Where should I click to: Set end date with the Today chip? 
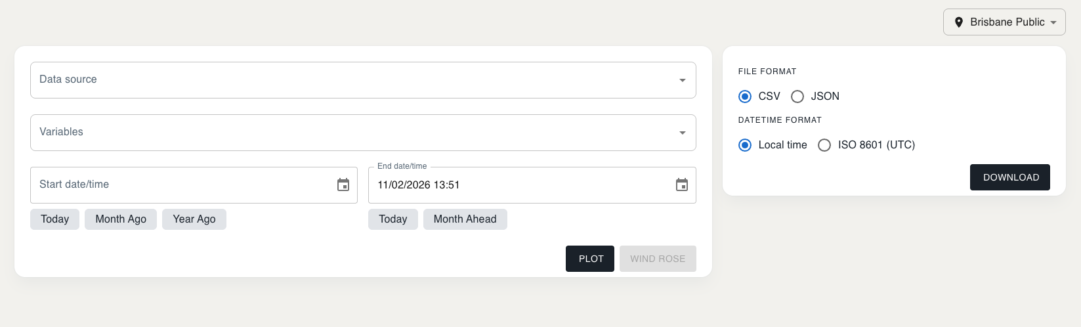[x=392, y=219]
